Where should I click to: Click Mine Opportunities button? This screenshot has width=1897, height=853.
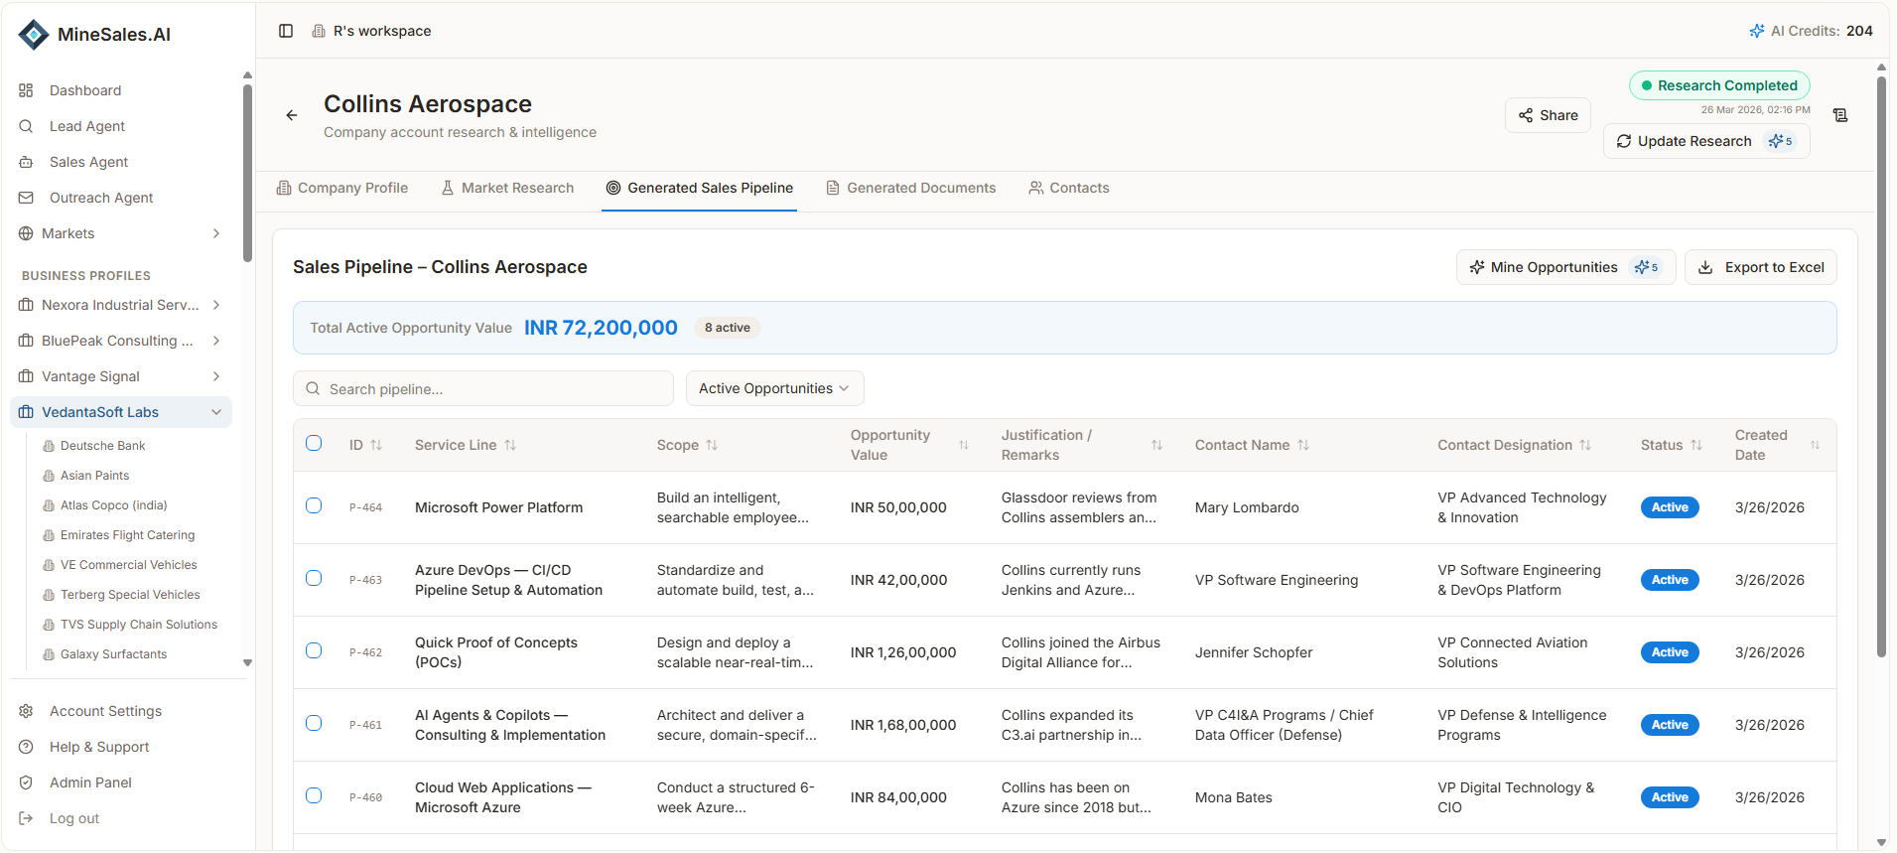(1565, 267)
